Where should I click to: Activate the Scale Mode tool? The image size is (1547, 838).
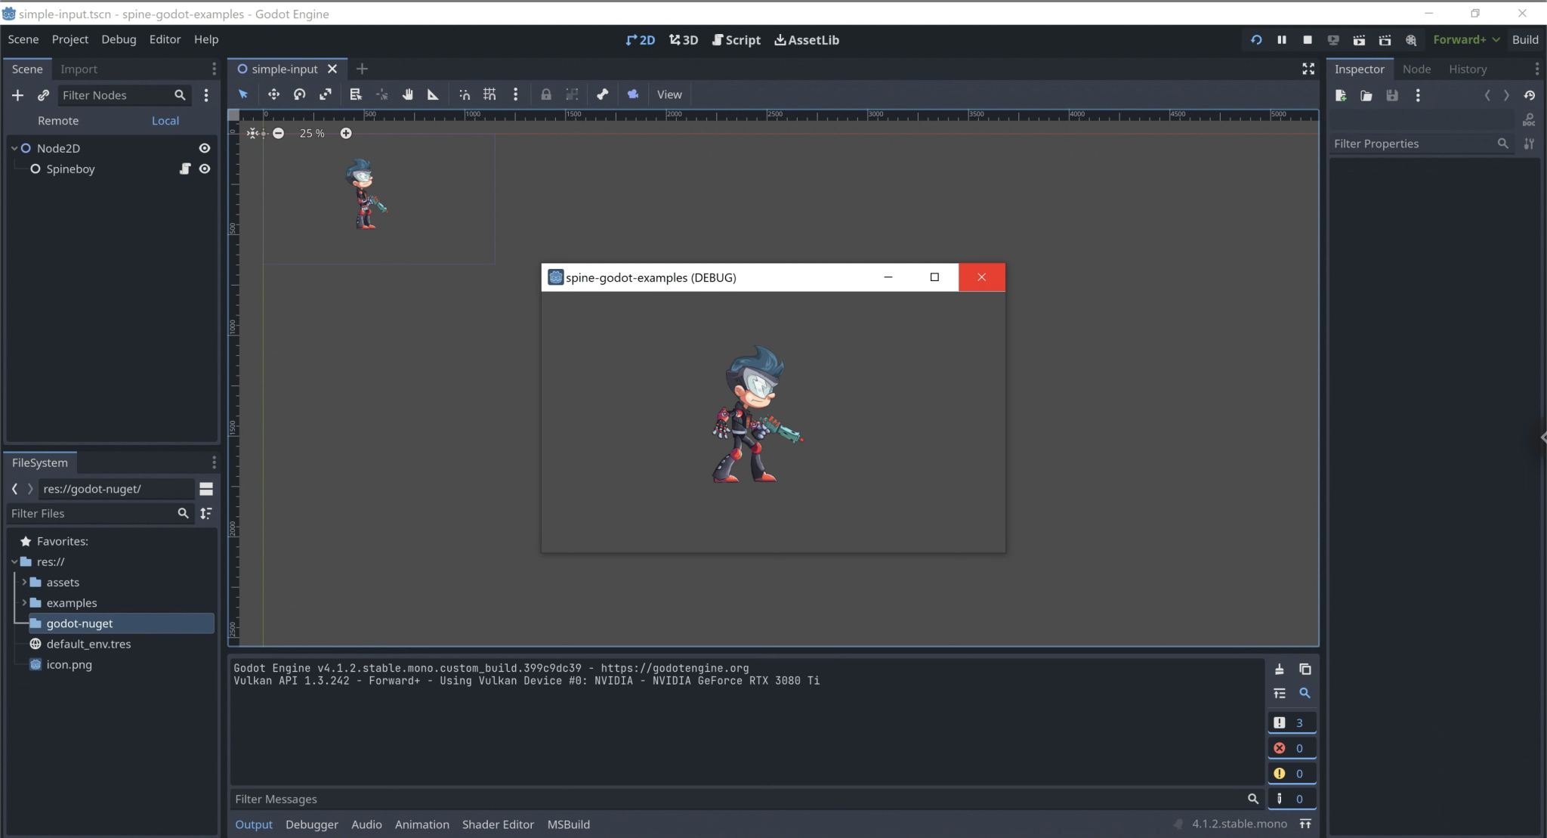click(x=326, y=94)
